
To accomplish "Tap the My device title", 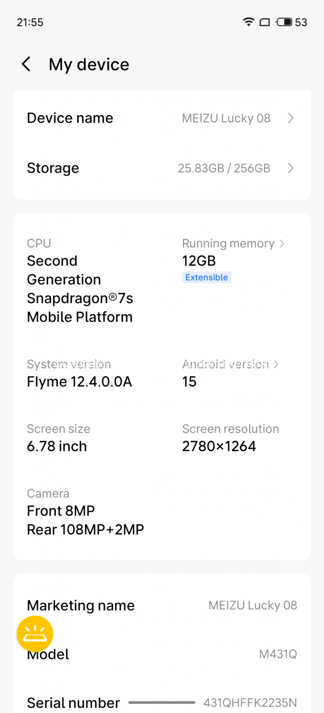I will [x=89, y=65].
